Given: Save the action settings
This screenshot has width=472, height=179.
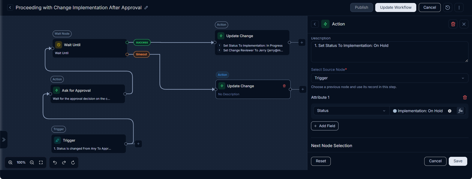Looking at the screenshot, I should click(458, 161).
